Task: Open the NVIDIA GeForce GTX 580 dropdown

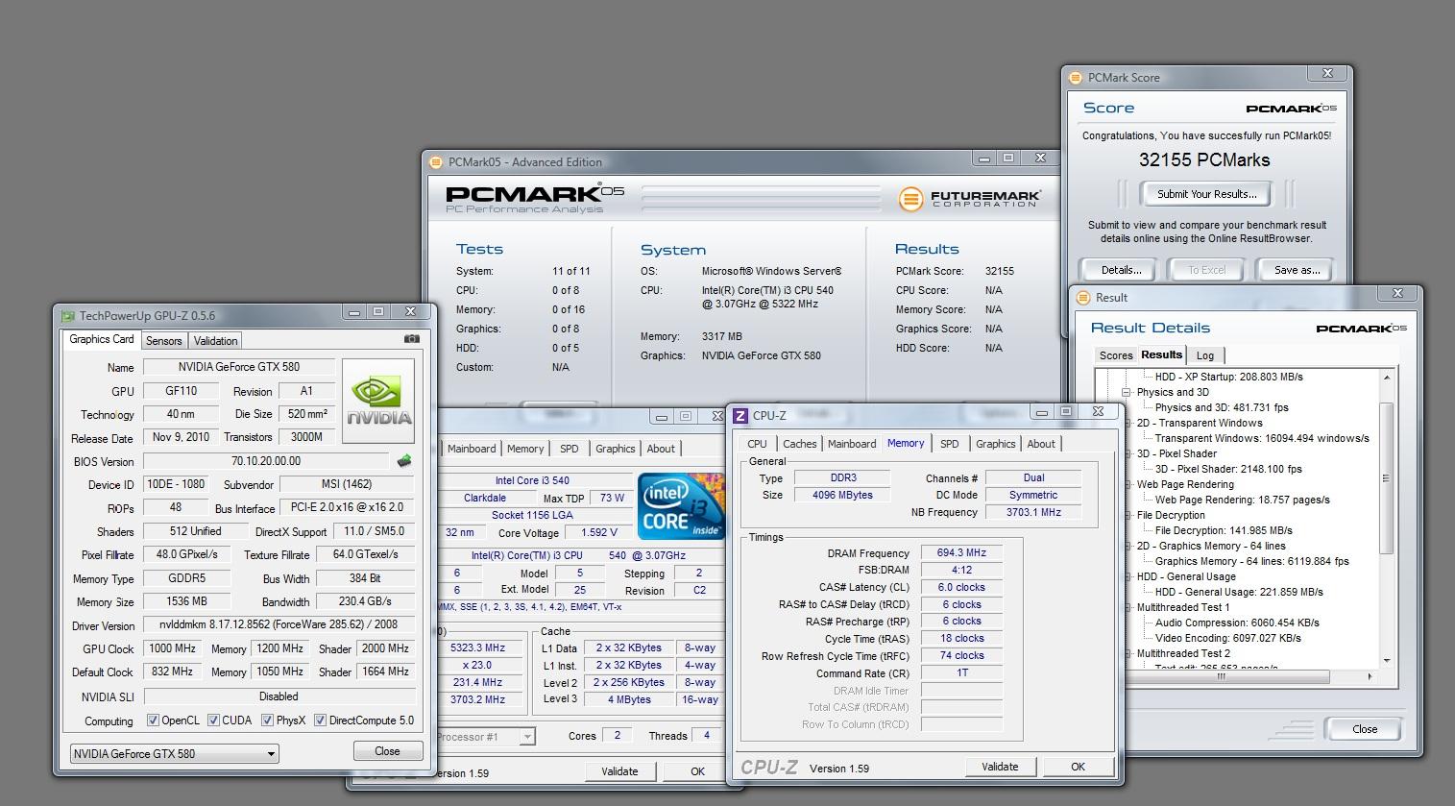Action: (174, 754)
